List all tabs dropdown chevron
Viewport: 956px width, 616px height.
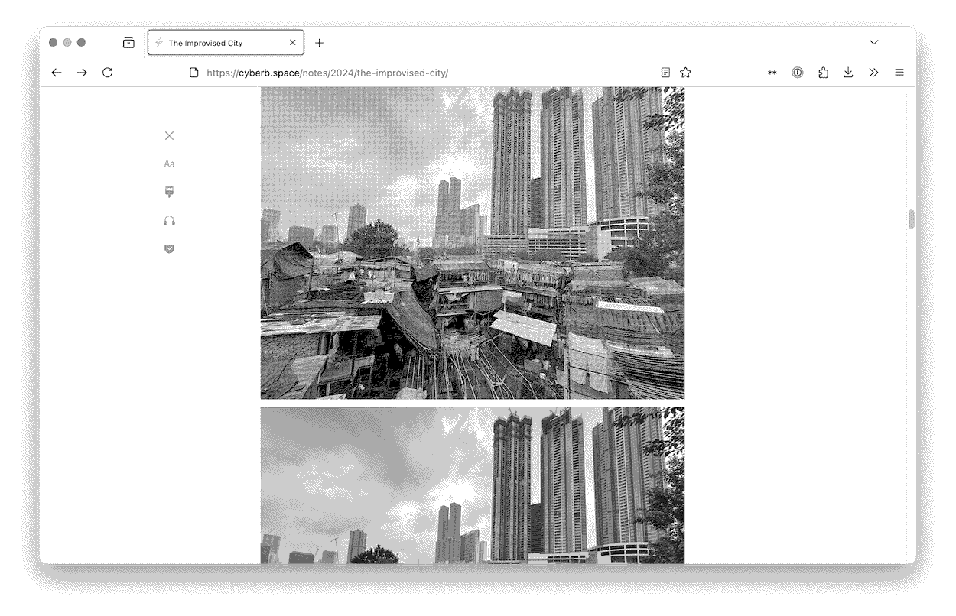tap(874, 42)
